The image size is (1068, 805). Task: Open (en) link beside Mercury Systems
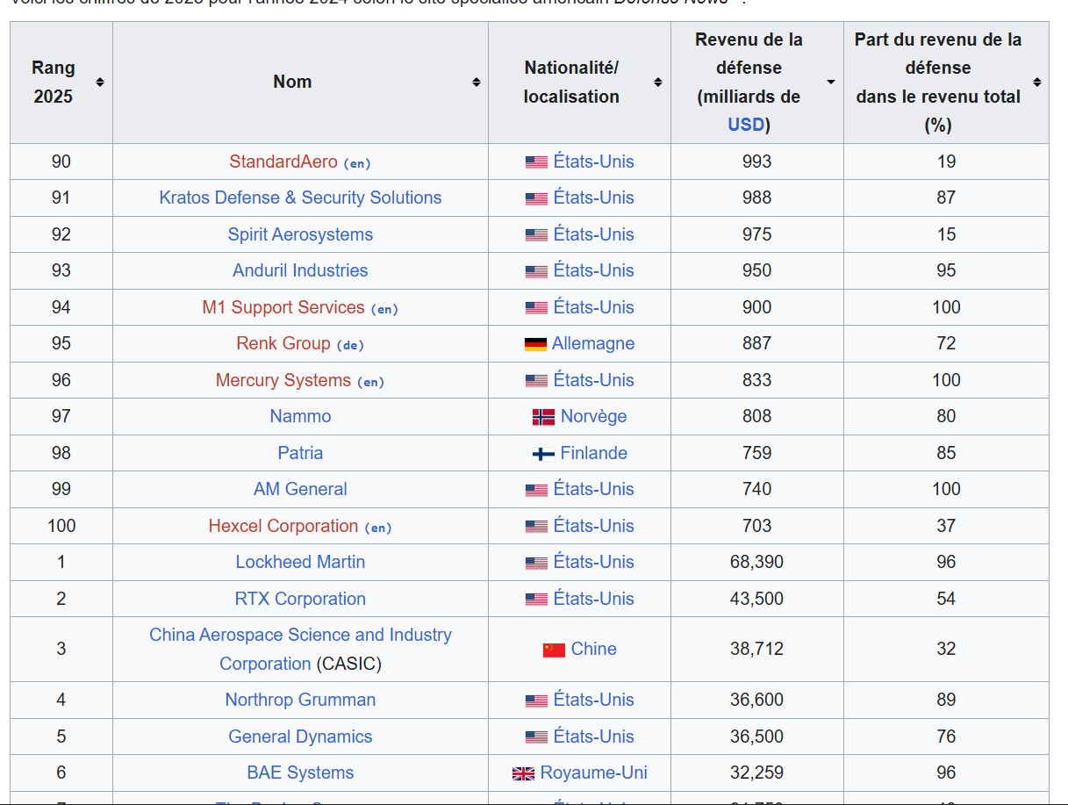click(x=370, y=382)
